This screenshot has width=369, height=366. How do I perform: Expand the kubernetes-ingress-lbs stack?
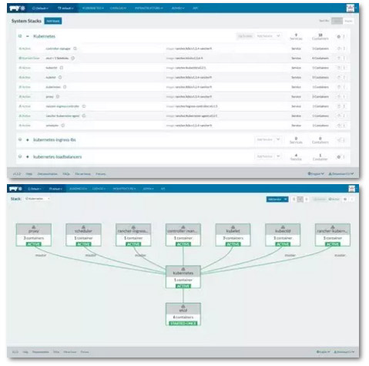(28, 139)
